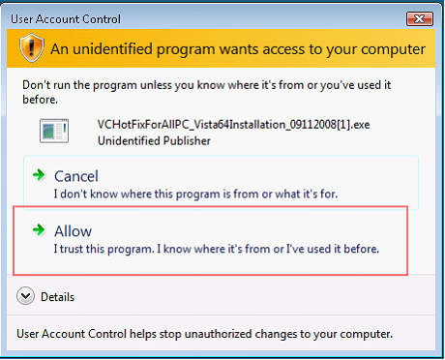Click the User Account Control title bar text
Viewport: 445px width, 360px height.
click(x=66, y=19)
